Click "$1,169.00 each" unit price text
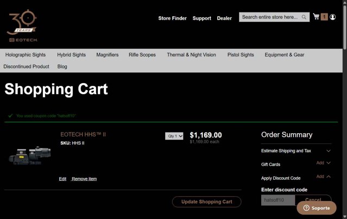Image resolution: width=347 pixels, height=219 pixels. click(204, 142)
